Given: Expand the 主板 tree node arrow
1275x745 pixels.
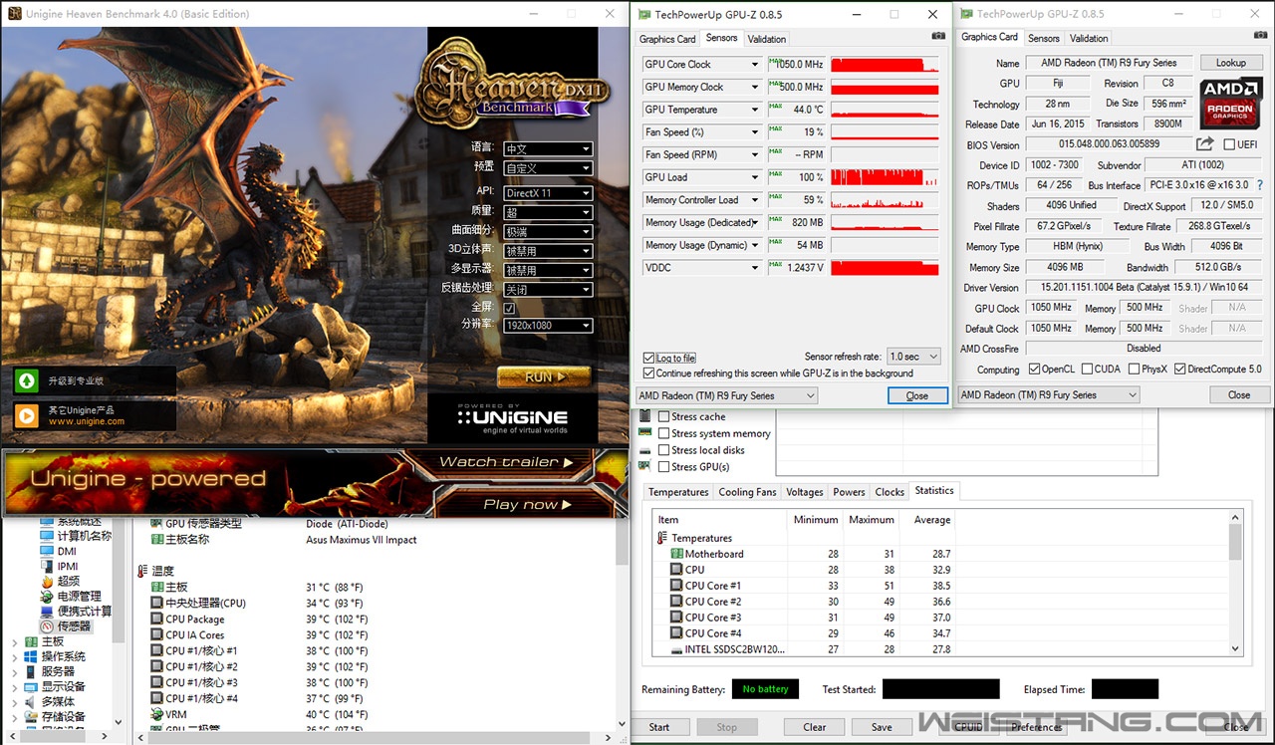Looking at the screenshot, I should tap(14, 642).
